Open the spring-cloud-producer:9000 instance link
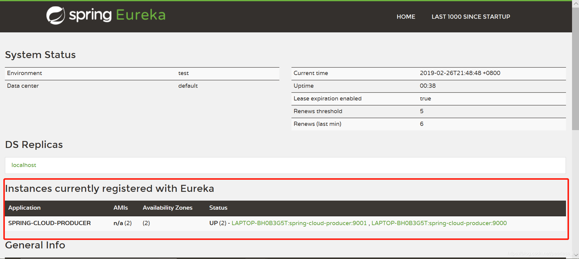The height and width of the screenshot is (259, 579). pyautogui.click(x=439, y=223)
